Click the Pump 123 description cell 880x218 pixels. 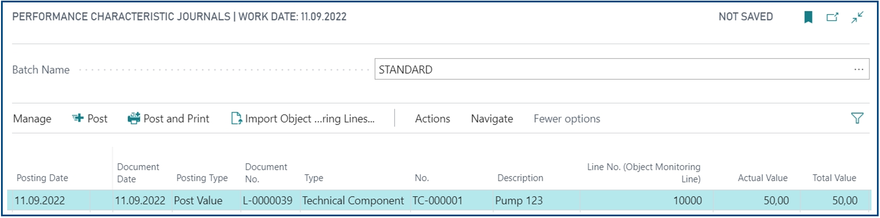point(536,200)
